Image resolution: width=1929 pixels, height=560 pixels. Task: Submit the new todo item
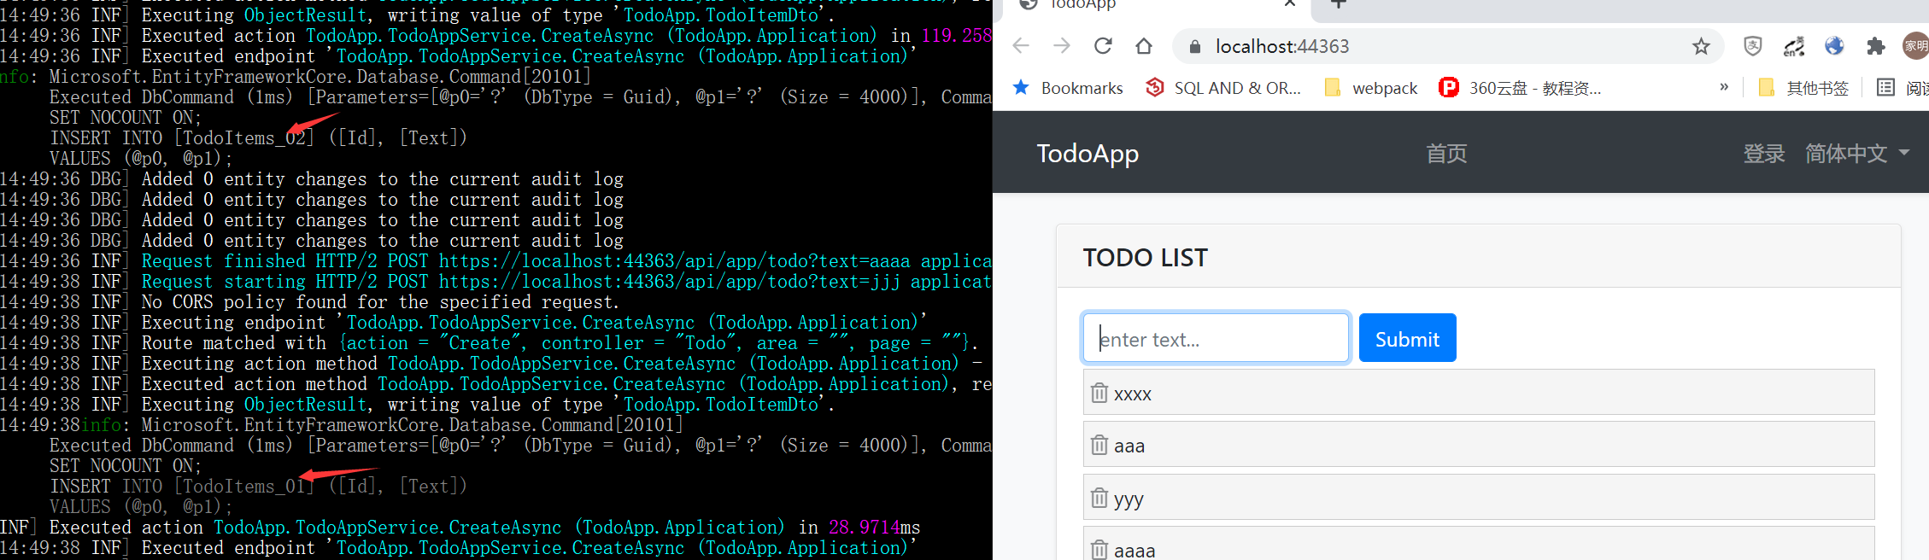1407,338
